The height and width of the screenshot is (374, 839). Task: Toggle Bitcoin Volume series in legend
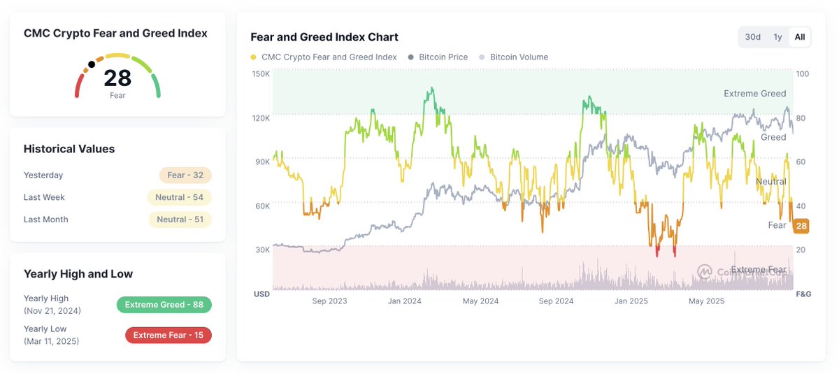519,57
